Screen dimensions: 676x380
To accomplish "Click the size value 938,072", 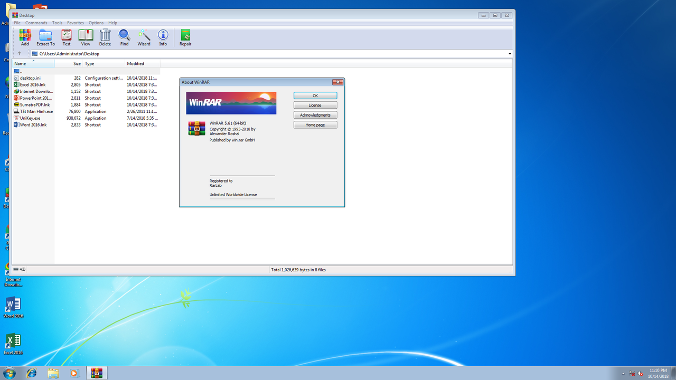I will 73,118.
